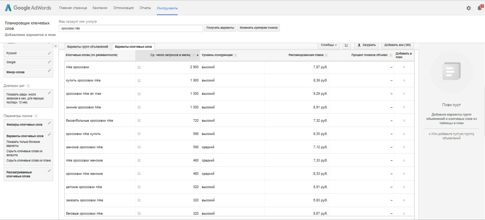Edit Минус-слова with pencil icon
Screen dimensions: 485x220
pos(49,70)
